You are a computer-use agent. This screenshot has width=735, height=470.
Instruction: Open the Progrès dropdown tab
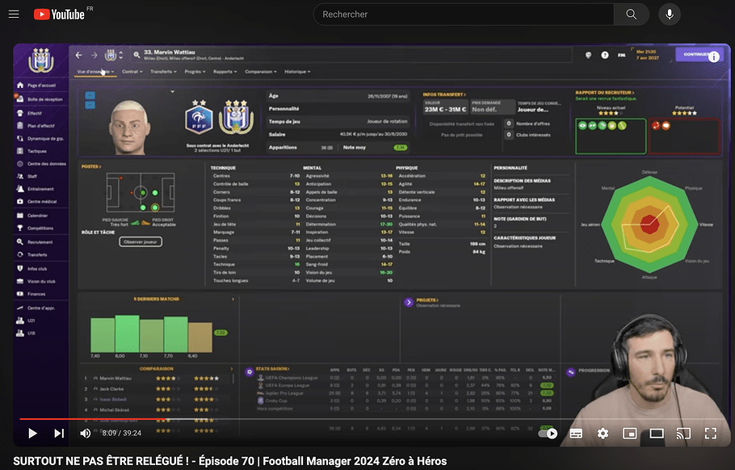point(195,72)
